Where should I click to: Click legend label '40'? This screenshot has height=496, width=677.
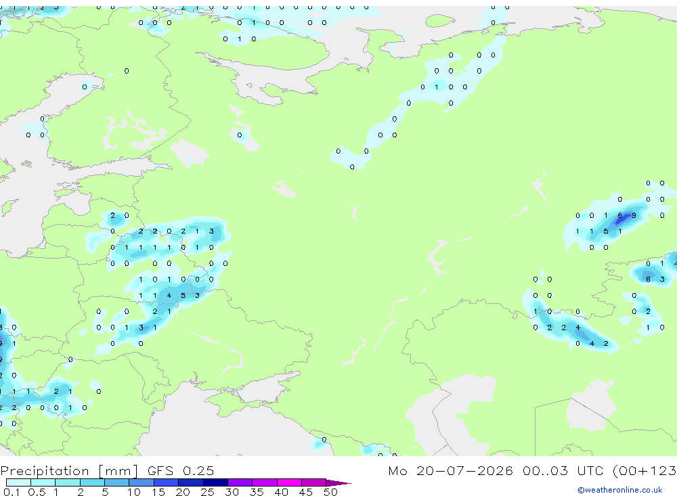coord(281,492)
